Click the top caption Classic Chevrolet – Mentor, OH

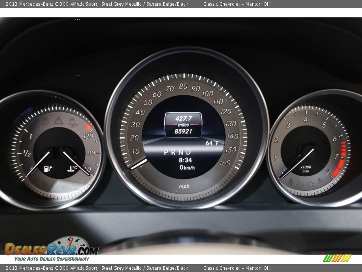(x=237, y=4)
